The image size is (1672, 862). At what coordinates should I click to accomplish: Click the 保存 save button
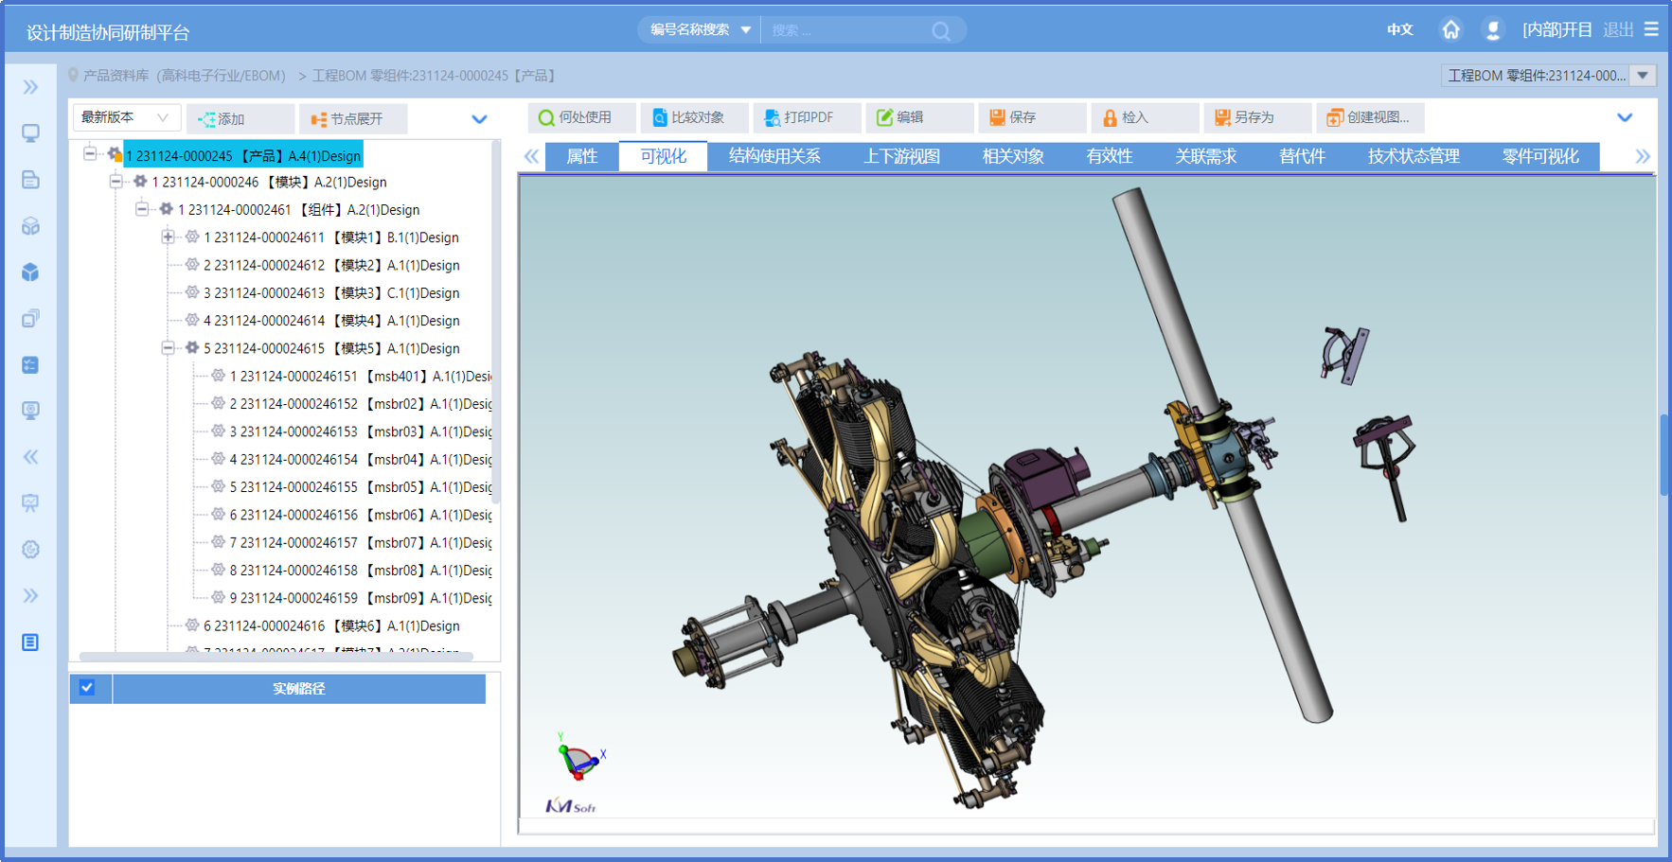click(1012, 117)
